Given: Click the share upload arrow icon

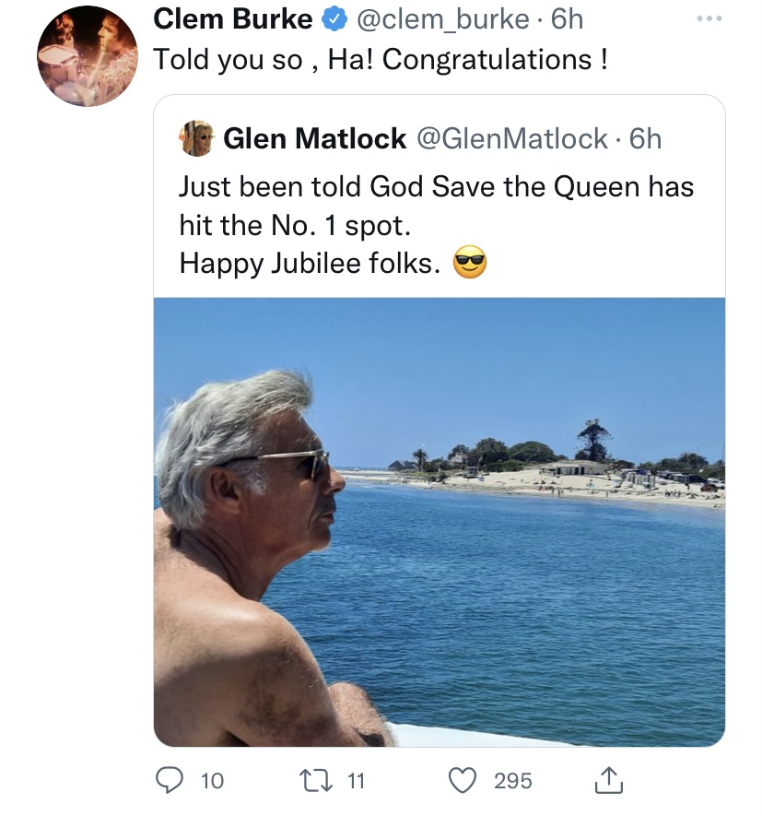Looking at the screenshot, I should (x=609, y=781).
